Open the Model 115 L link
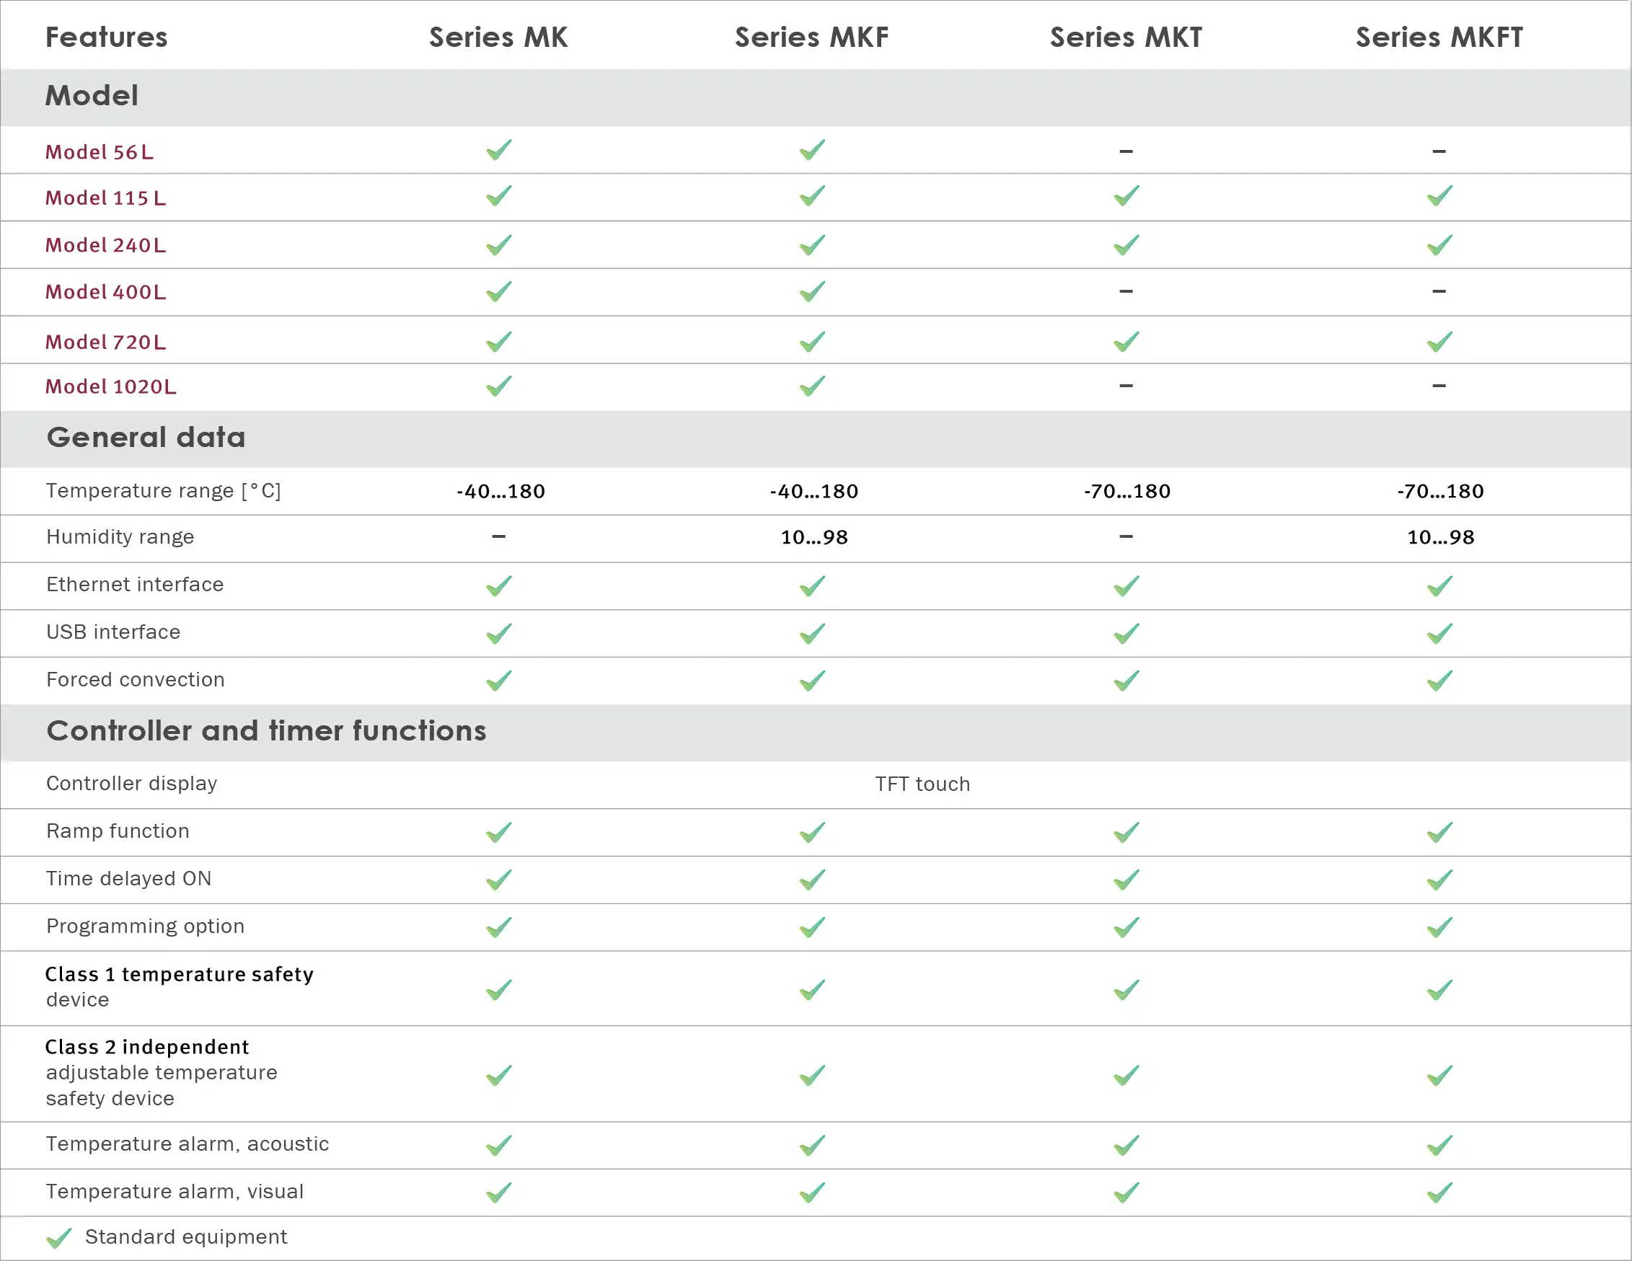This screenshot has height=1261, width=1632. pyautogui.click(x=105, y=198)
